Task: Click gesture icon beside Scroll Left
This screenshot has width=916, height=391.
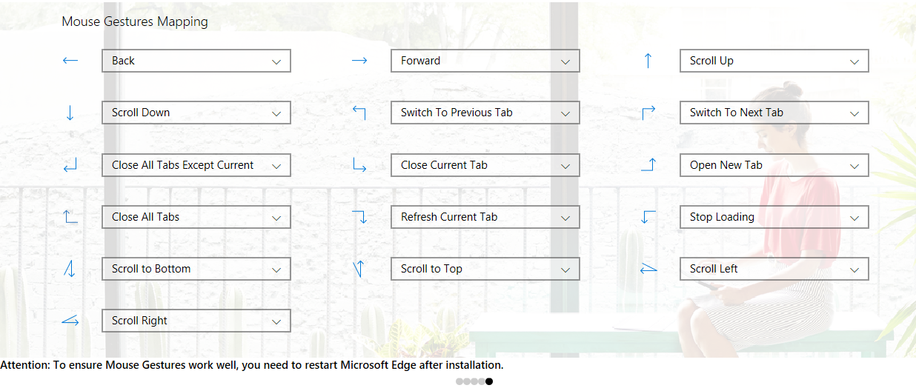Action: [x=648, y=269]
